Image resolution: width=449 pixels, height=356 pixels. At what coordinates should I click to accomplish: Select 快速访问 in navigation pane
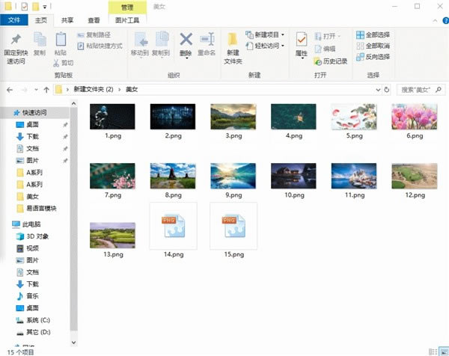pos(34,113)
